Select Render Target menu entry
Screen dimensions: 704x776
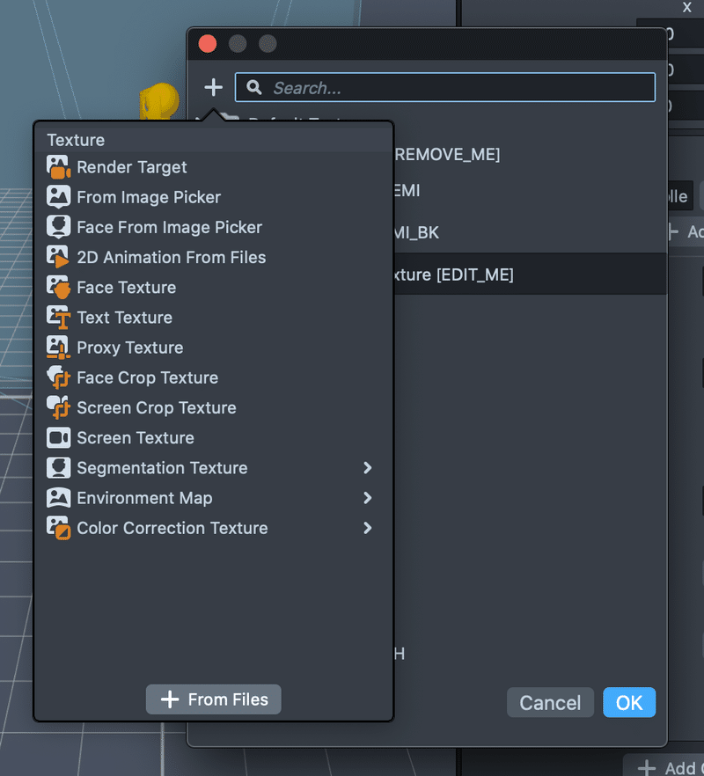coord(213,167)
